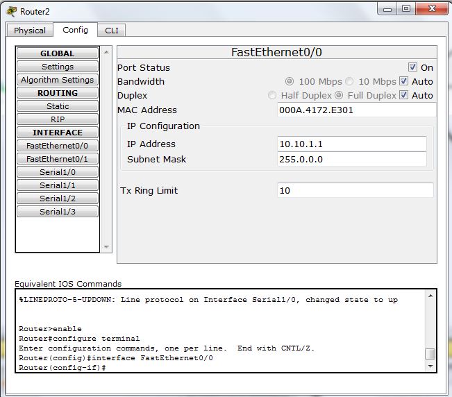452x397 pixels.
Task: Toggle the Duplex Auto checkbox
Action: coord(403,95)
